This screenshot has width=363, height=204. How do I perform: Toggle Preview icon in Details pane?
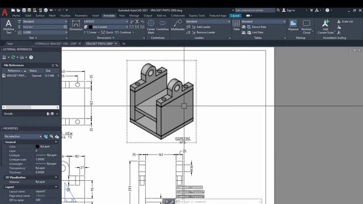tap(52, 114)
